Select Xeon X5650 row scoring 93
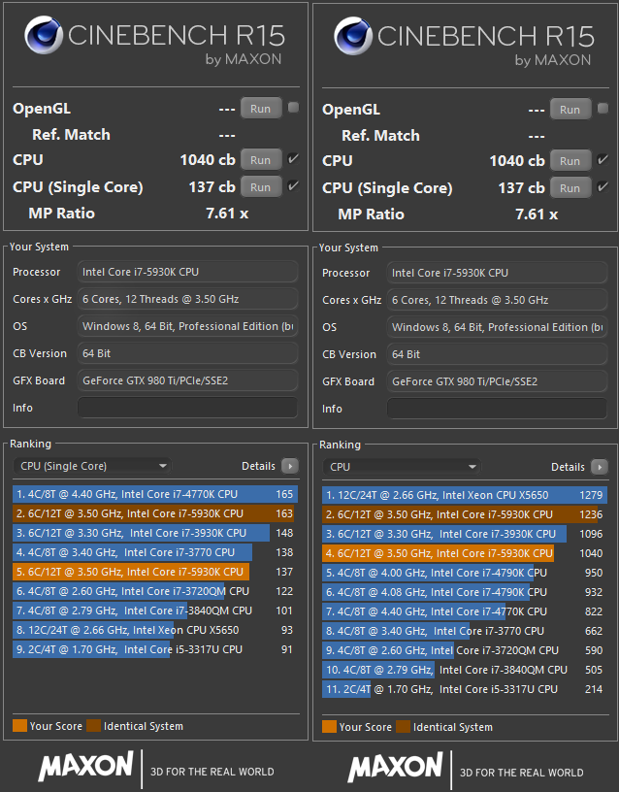This screenshot has width=619, height=792. pyautogui.click(x=155, y=630)
